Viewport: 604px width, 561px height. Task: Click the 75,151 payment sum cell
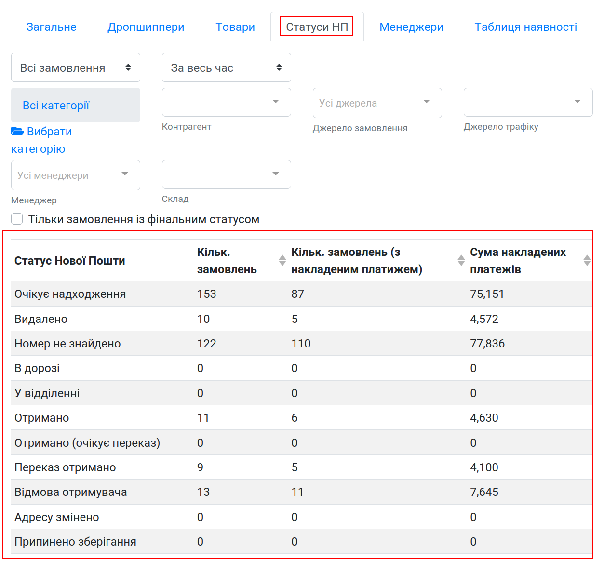[487, 294]
